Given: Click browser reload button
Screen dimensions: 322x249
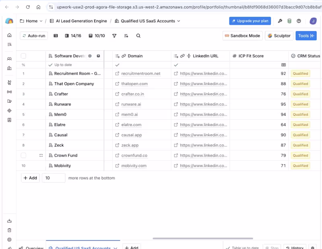Looking at the screenshot, I should coord(28,7).
